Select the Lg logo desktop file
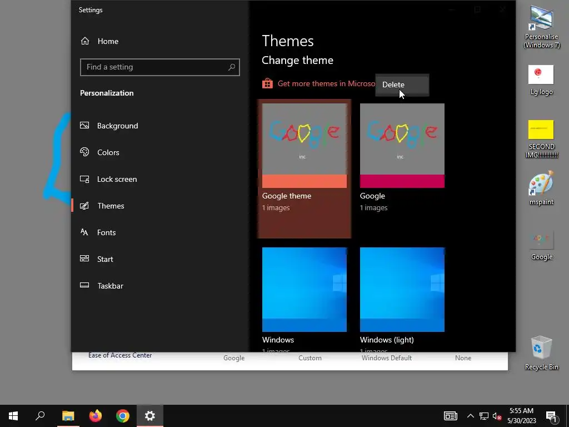Screen dimensions: 569x427 click(541, 80)
